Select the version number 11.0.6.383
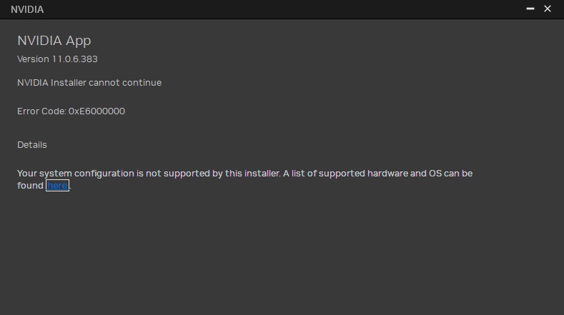 point(74,59)
